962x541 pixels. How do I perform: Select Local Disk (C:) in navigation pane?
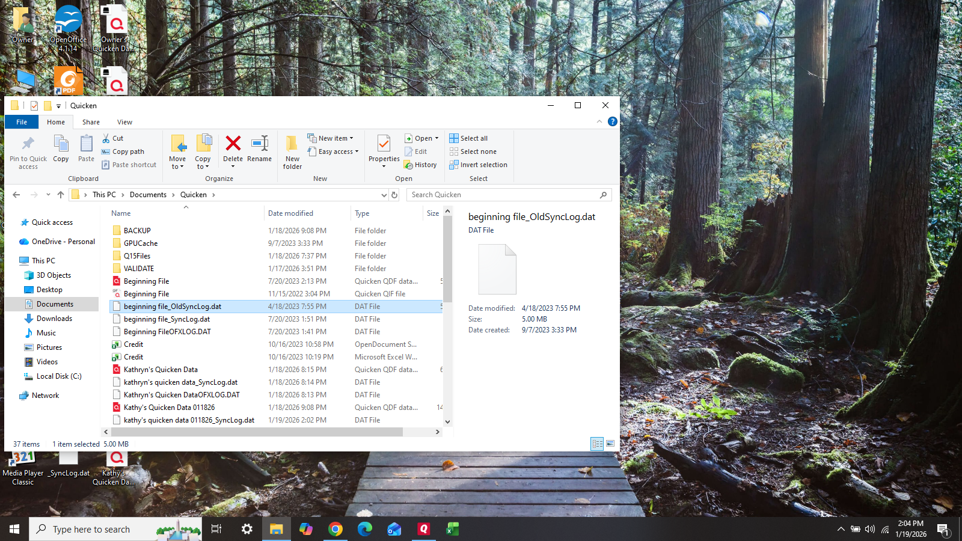59,376
